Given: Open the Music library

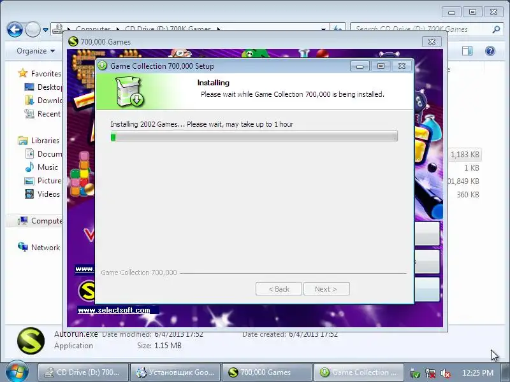Looking at the screenshot, I should 41,167.
